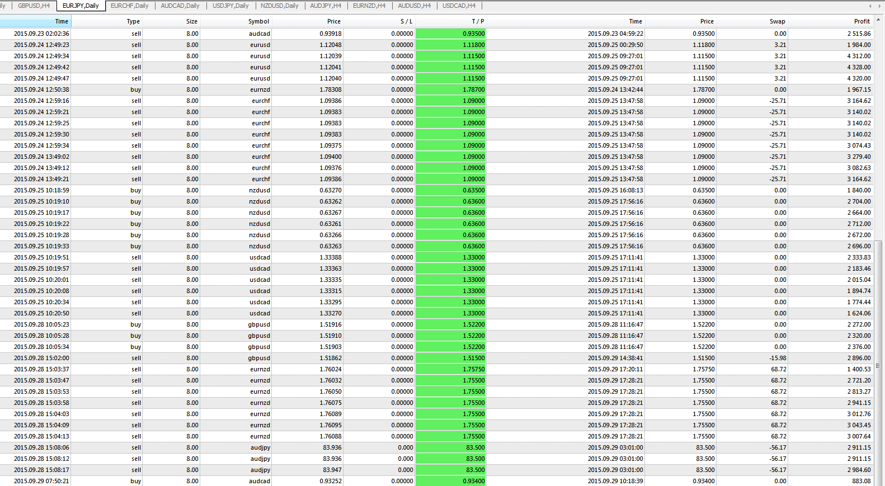Select the green T/P cell 0.93400
This screenshot has height=486, width=885.
click(x=451, y=481)
